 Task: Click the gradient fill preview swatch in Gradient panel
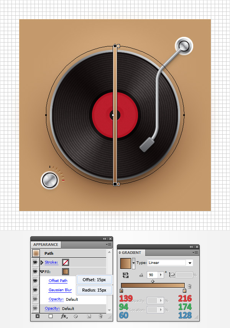126,264
